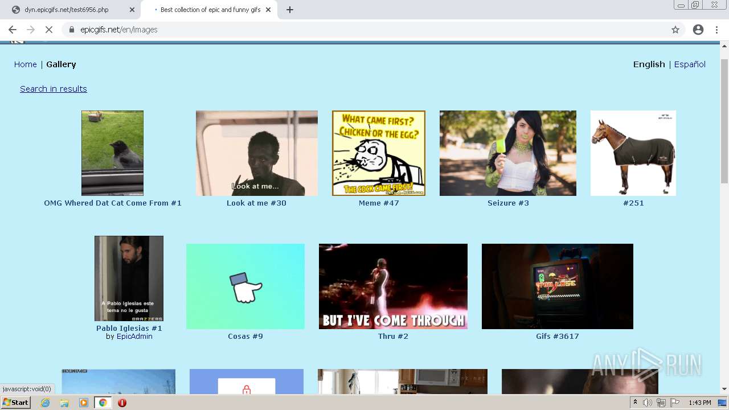Select the Best collection of epic gifs tab
The image size is (729, 410).
[210, 10]
